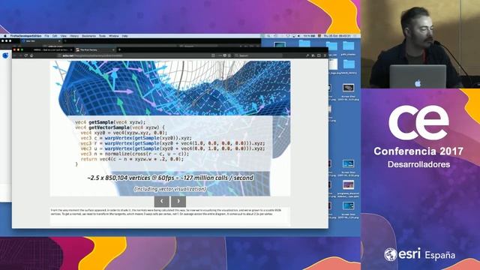This screenshot has height=270, width=480.
Task: Click the Firefox logo in back window
Action: [5, 55]
